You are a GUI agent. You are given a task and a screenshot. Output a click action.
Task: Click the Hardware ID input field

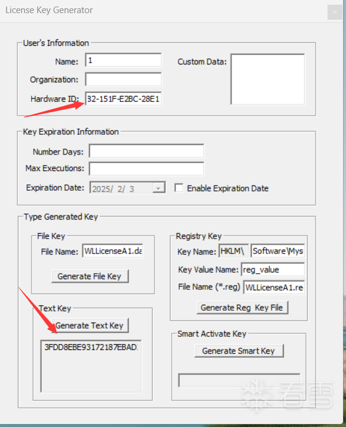(123, 98)
